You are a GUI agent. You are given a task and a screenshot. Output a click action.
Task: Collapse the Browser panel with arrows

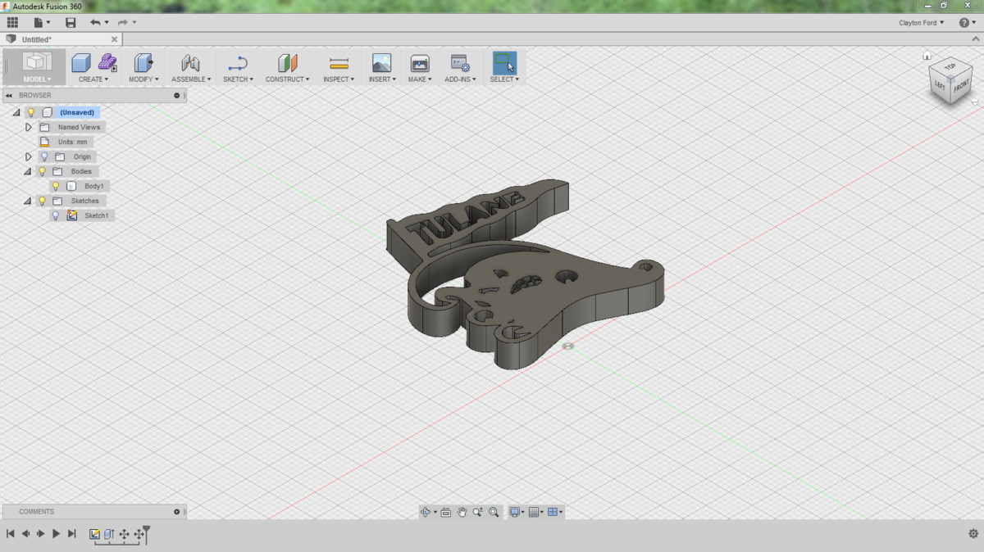click(8, 95)
